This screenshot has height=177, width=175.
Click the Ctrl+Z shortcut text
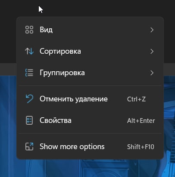tap(136, 99)
